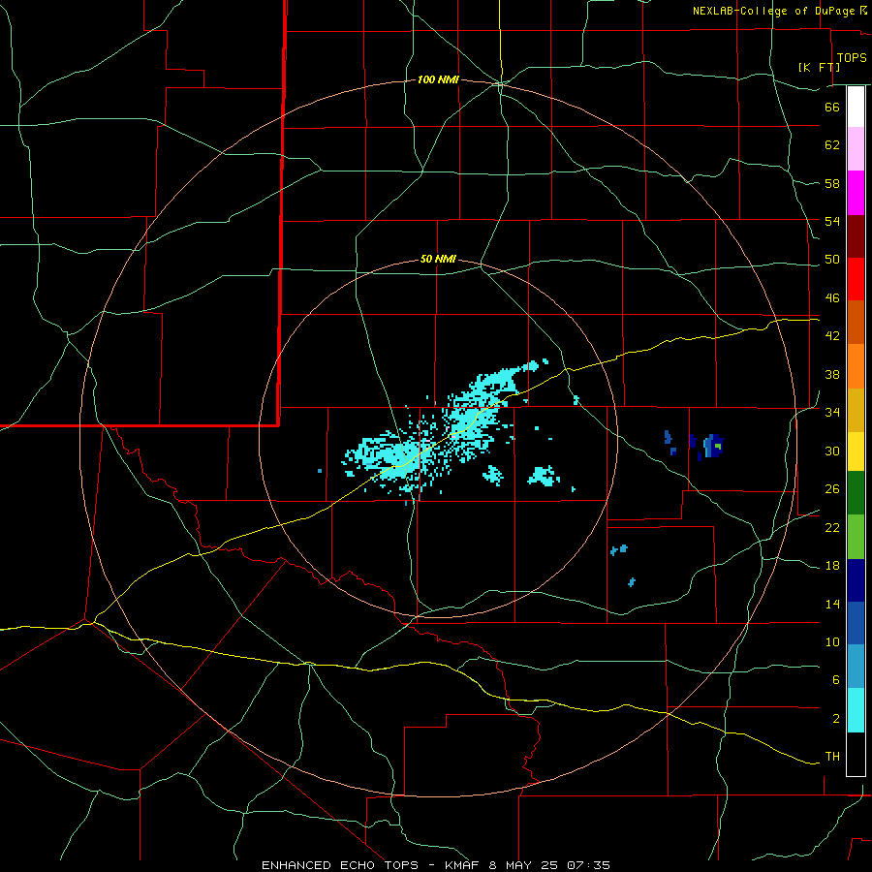Click the "KMAF" radar site identifier
The height and width of the screenshot is (872, 872).
tap(462, 865)
